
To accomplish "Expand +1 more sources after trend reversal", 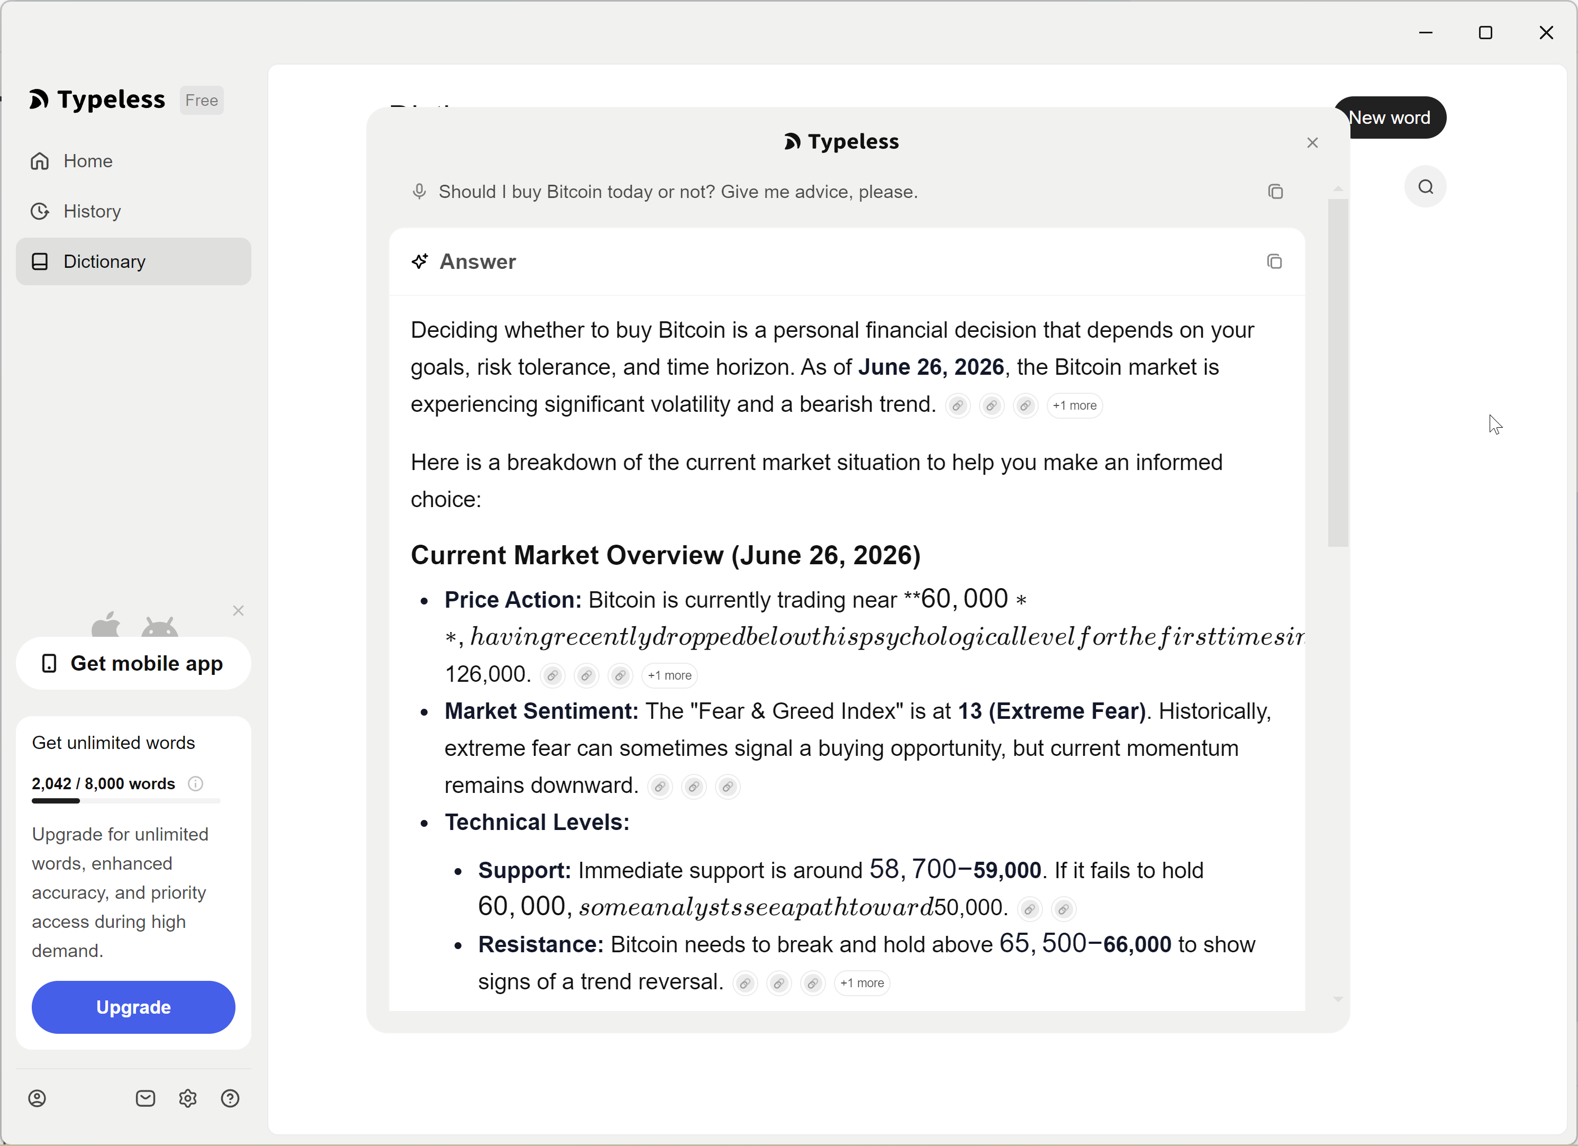I will (x=862, y=983).
